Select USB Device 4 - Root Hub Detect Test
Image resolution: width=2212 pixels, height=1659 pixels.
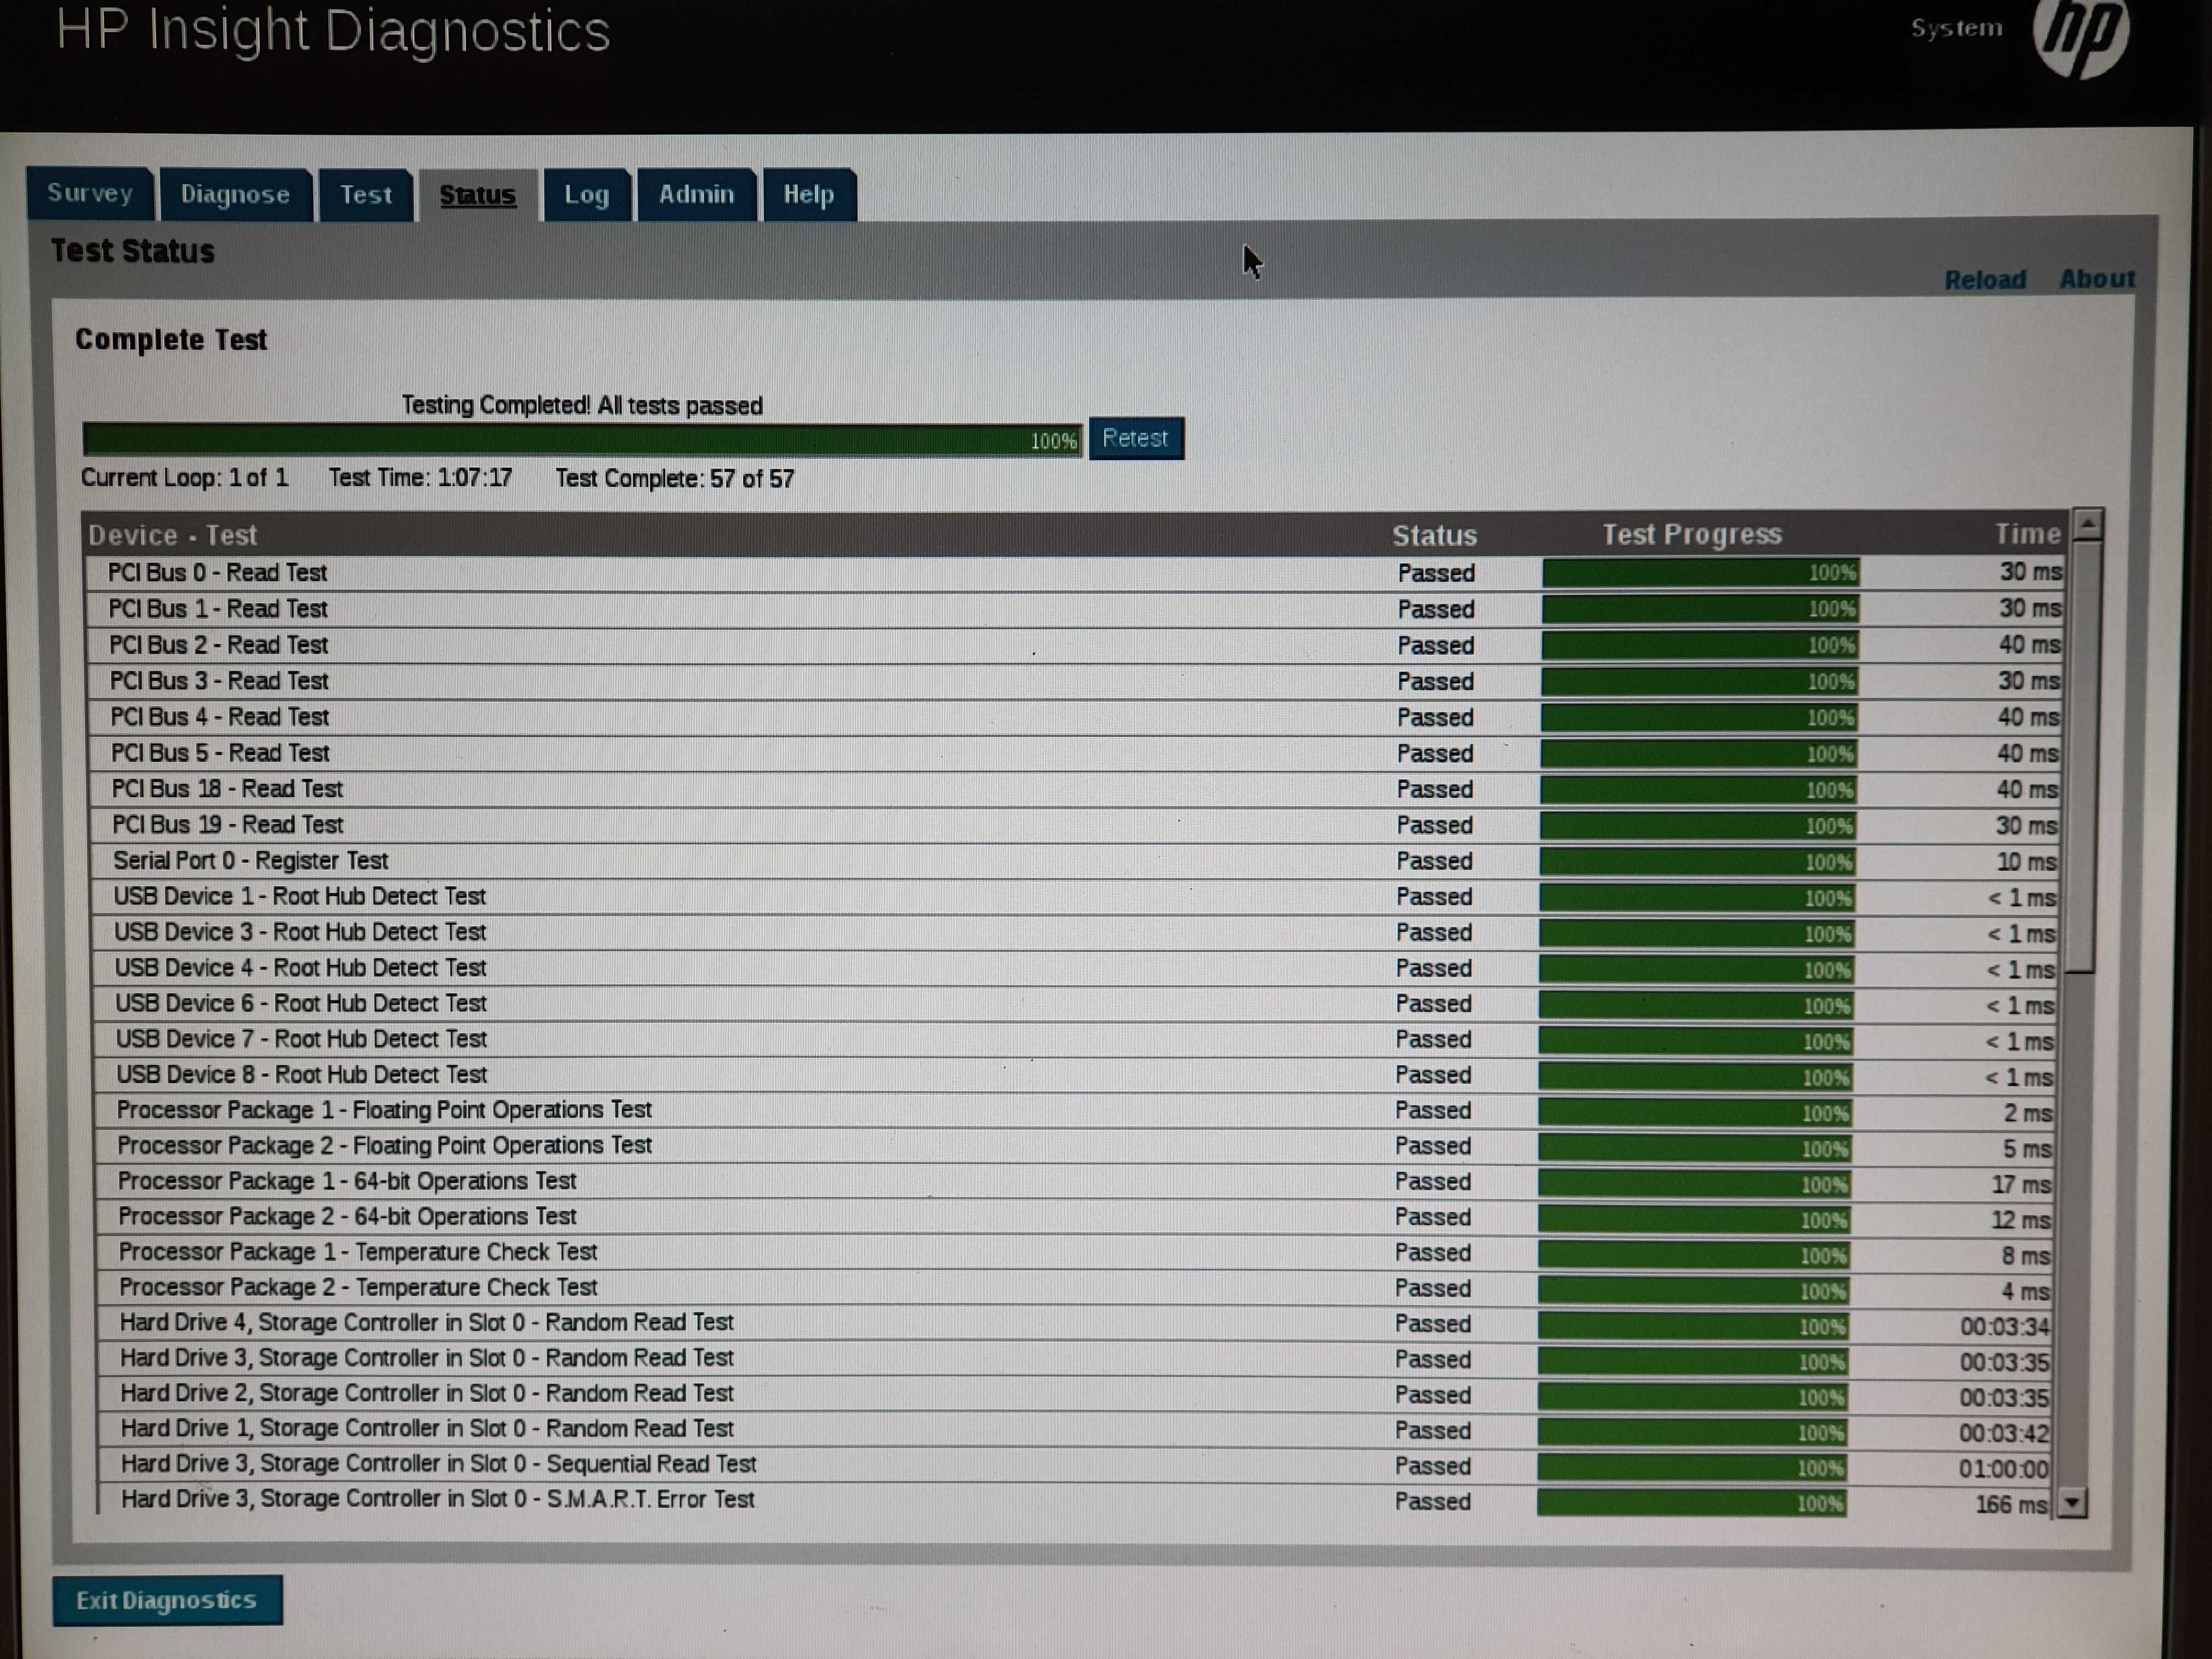[x=1076, y=969]
